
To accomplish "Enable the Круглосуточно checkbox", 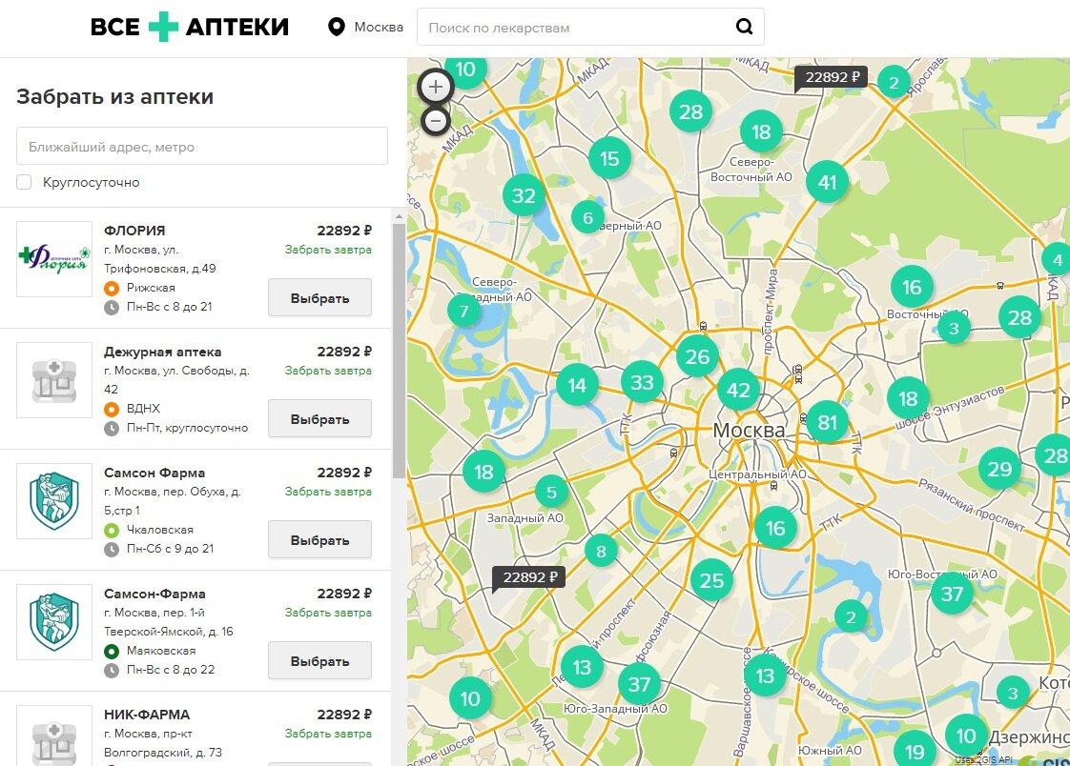I will 24,182.
